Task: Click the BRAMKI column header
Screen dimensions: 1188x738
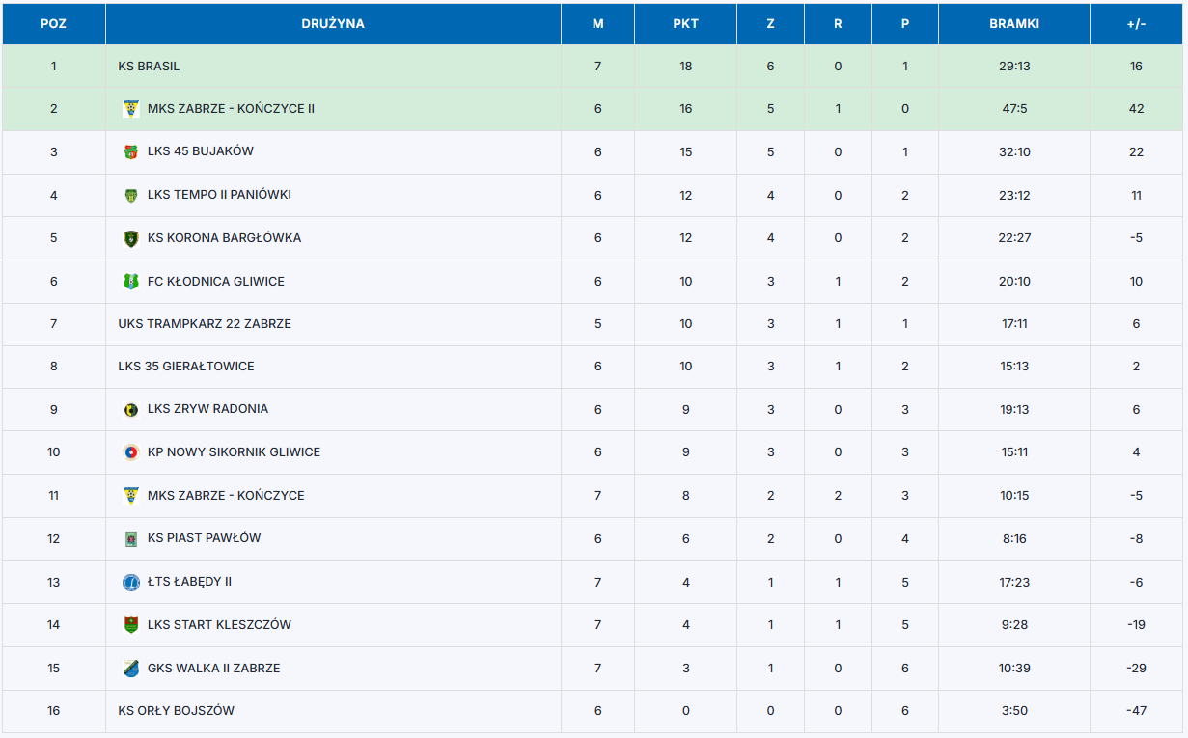Action: 1013,24
